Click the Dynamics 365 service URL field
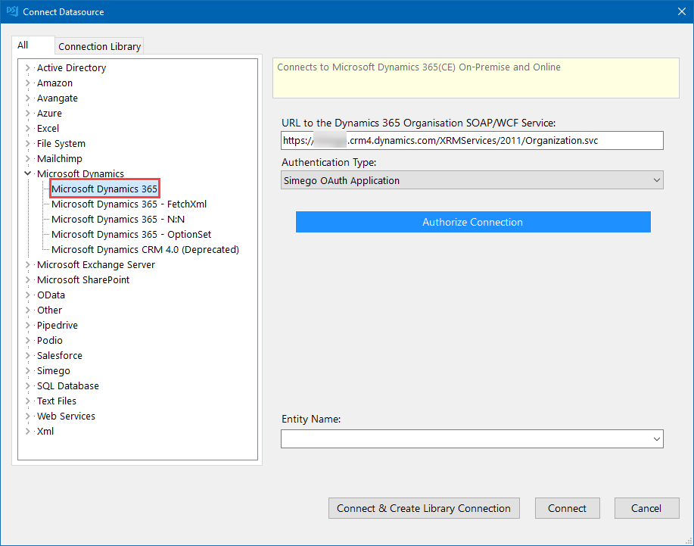 pos(471,140)
